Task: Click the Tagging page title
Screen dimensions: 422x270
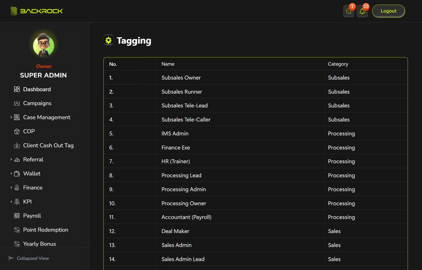Action: (134, 41)
